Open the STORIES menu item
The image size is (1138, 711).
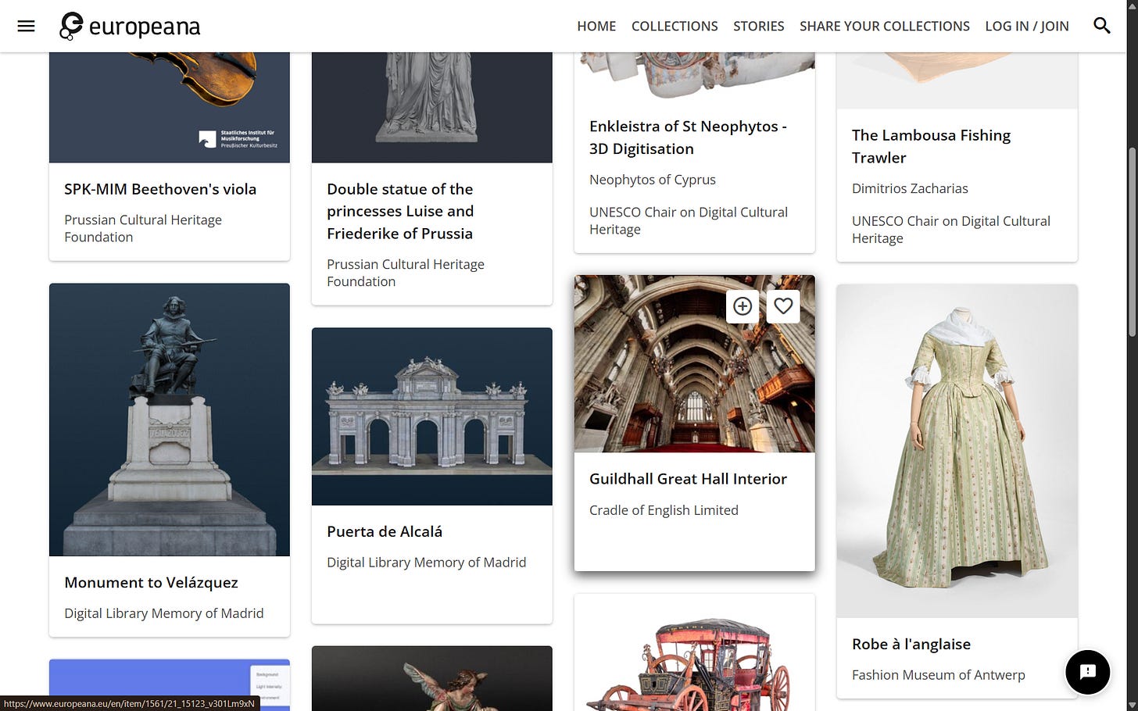click(758, 26)
